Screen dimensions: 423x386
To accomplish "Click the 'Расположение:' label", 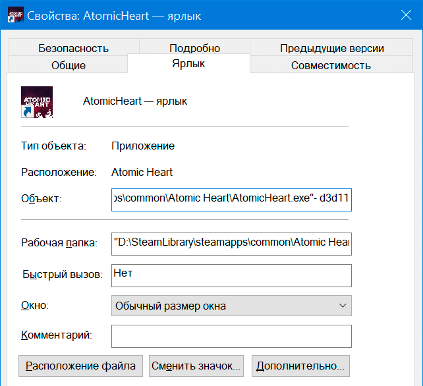I will click(x=59, y=172).
